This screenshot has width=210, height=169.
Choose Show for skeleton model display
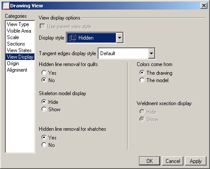click(x=44, y=109)
